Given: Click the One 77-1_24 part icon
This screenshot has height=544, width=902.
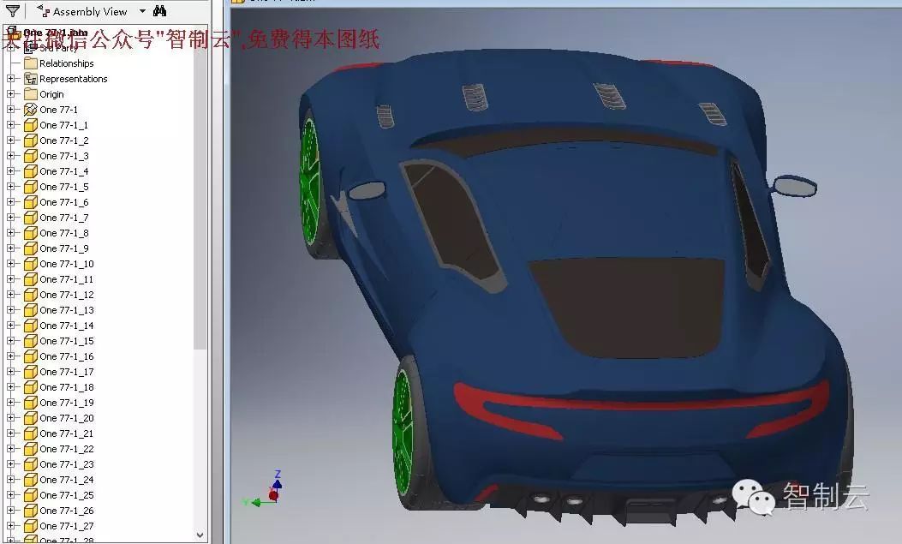Looking at the screenshot, I should [31, 480].
